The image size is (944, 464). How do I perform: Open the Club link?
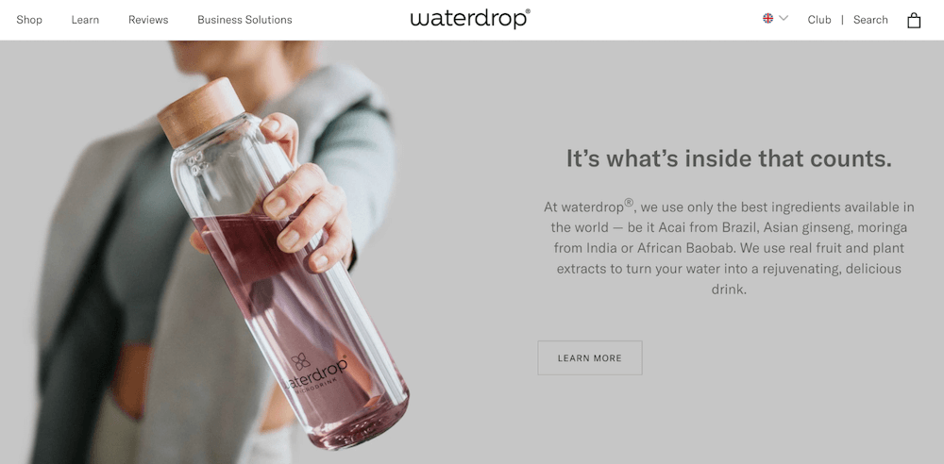click(x=819, y=20)
